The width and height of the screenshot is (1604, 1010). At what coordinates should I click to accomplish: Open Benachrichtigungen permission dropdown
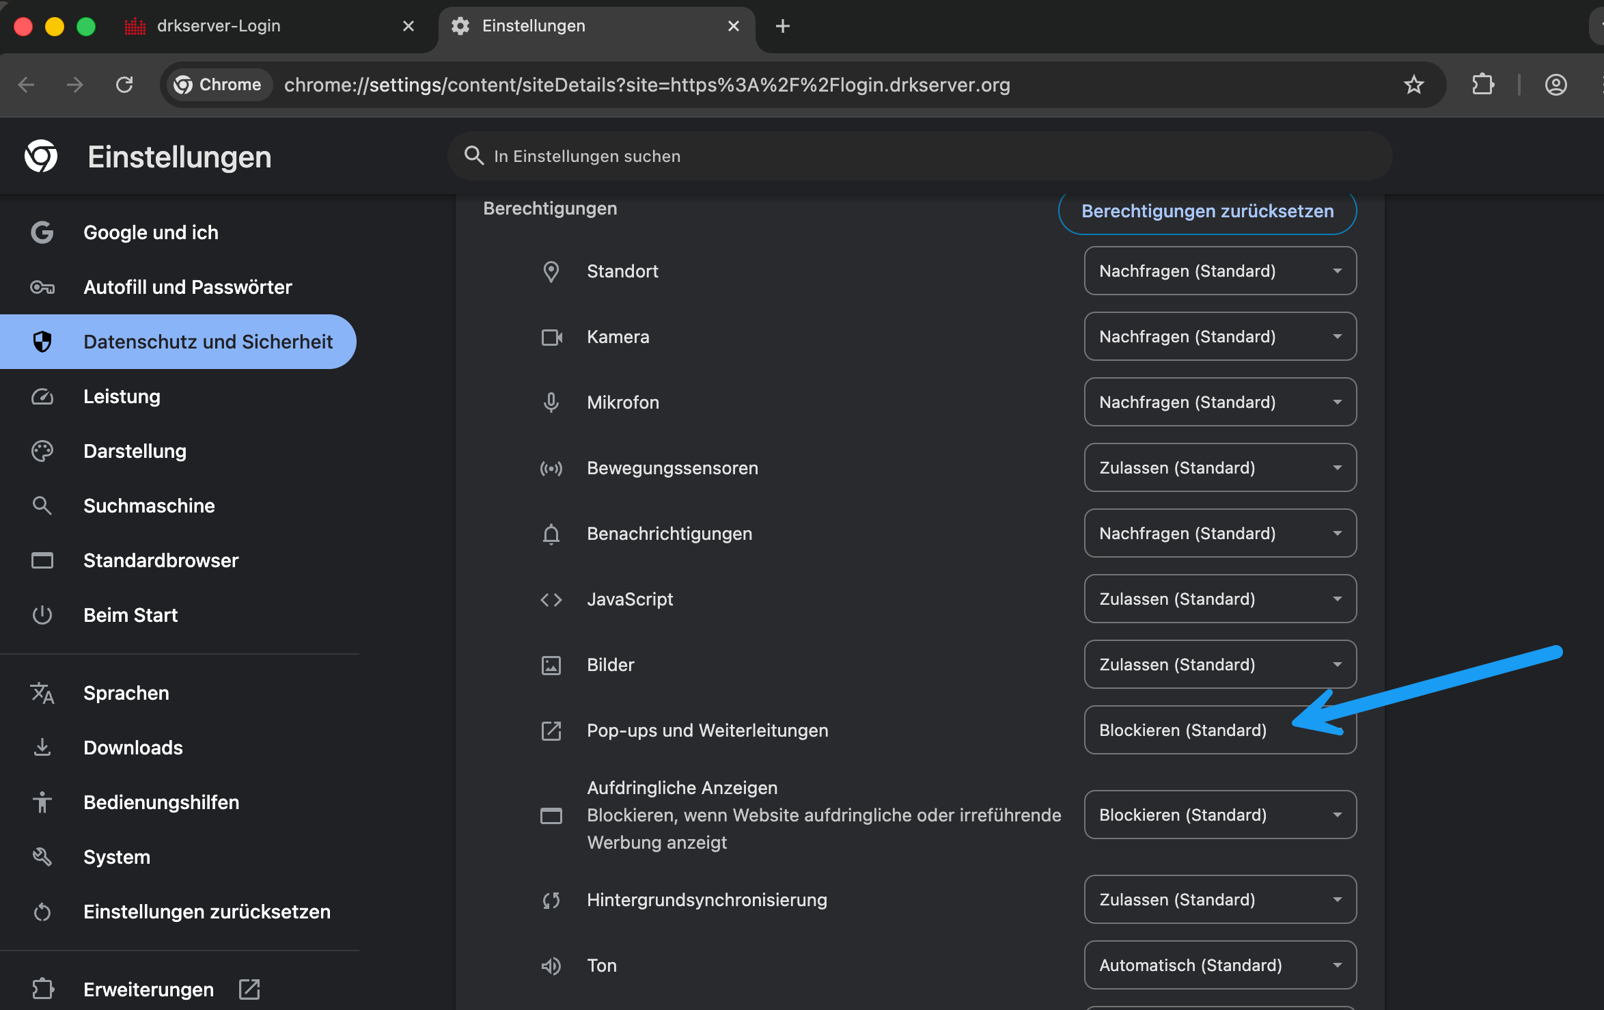(1219, 534)
